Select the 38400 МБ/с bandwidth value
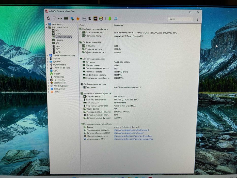The height and width of the screenshot is (178, 237). click(119, 78)
